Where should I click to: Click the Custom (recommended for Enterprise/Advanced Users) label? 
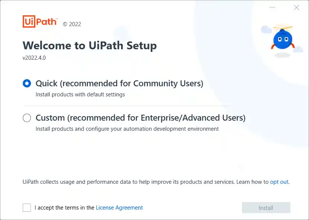141,118
